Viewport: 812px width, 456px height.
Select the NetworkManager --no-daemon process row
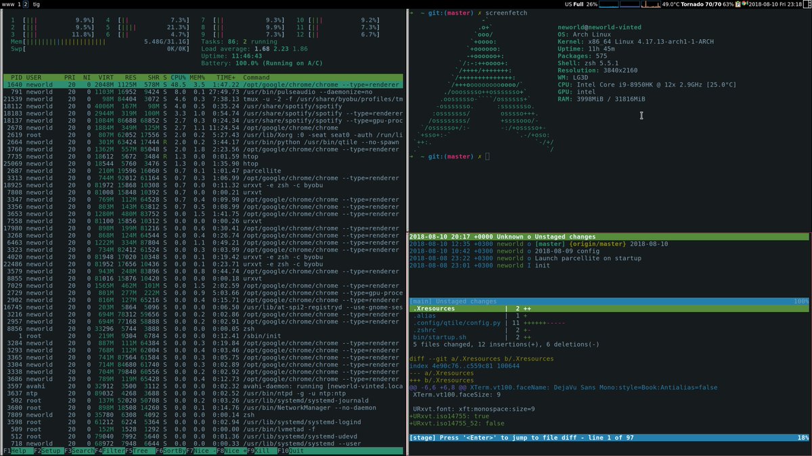pos(203,407)
